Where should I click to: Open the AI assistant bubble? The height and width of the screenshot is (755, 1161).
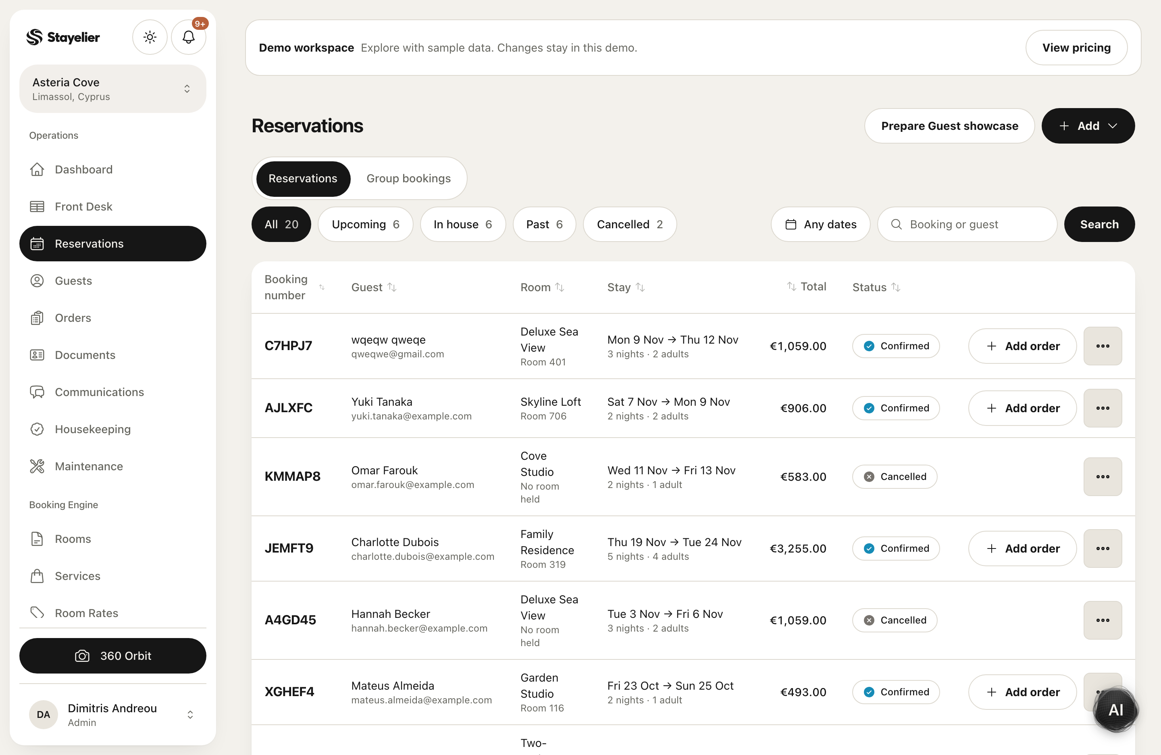(1115, 709)
